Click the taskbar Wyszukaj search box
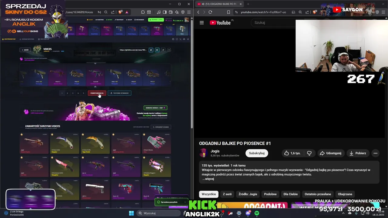 (158, 213)
